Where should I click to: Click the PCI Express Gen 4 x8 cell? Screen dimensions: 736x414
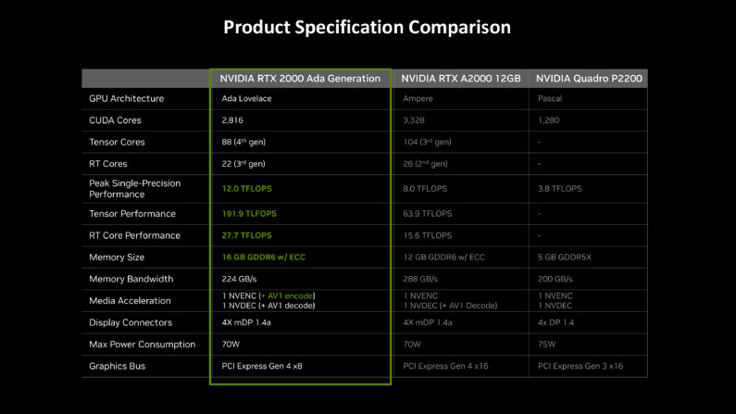point(262,366)
